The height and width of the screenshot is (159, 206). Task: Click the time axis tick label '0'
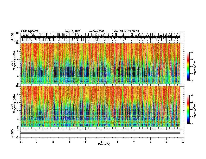click(21, 142)
